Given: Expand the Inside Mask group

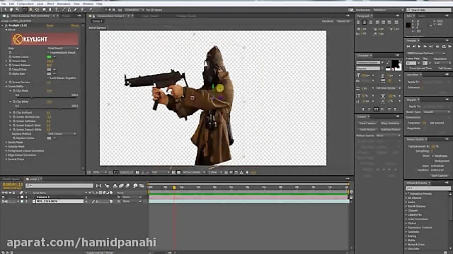Looking at the screenshot, I should [7, 142].
